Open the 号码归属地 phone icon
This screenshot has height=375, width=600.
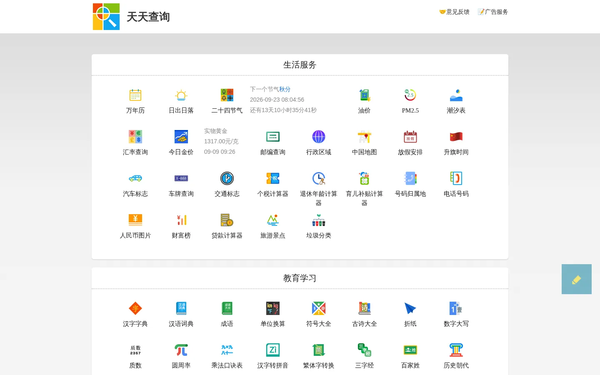[x=410, y=178]
